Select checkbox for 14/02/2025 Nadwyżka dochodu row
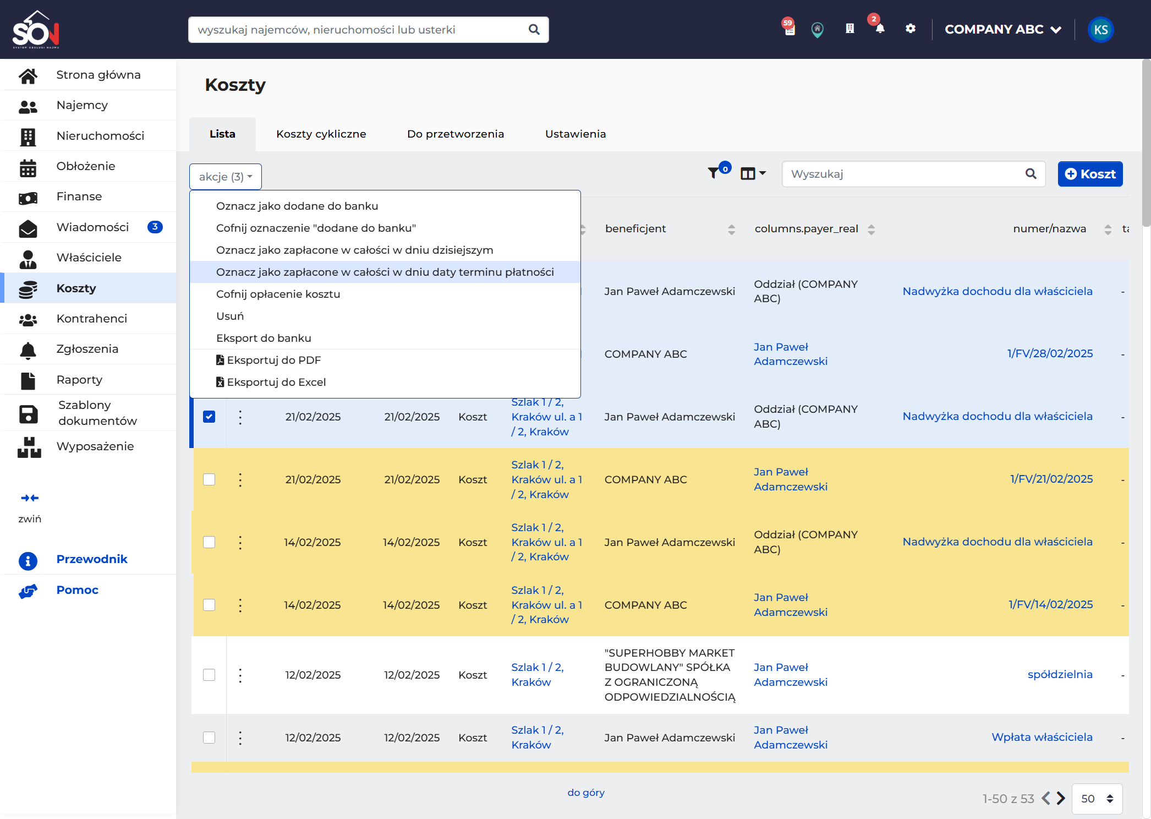The image size is (1151, 819). click(209, 542)
